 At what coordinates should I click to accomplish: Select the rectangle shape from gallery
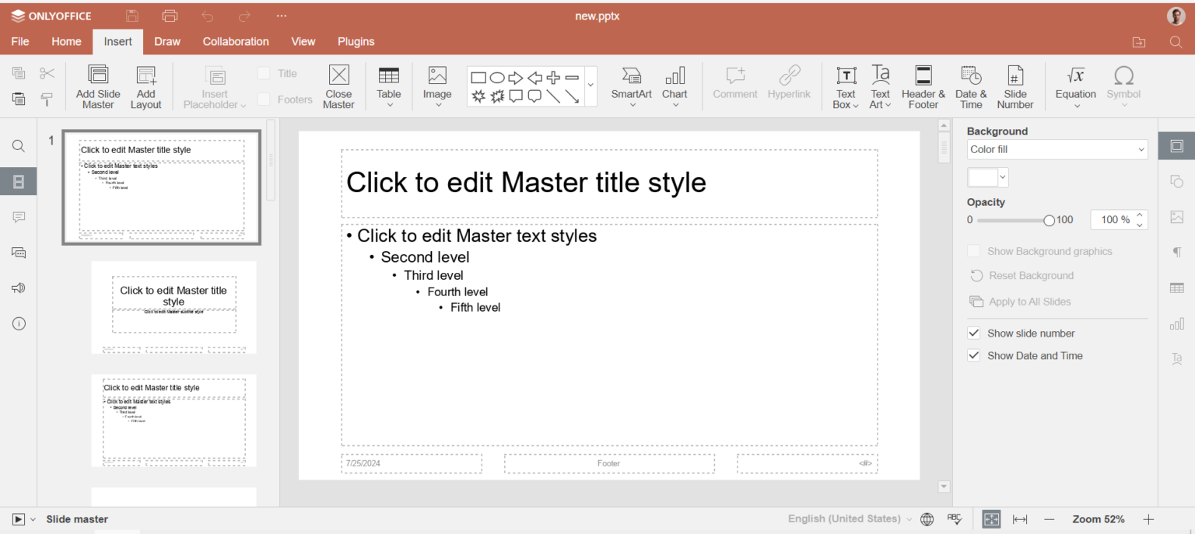[478, 78]
